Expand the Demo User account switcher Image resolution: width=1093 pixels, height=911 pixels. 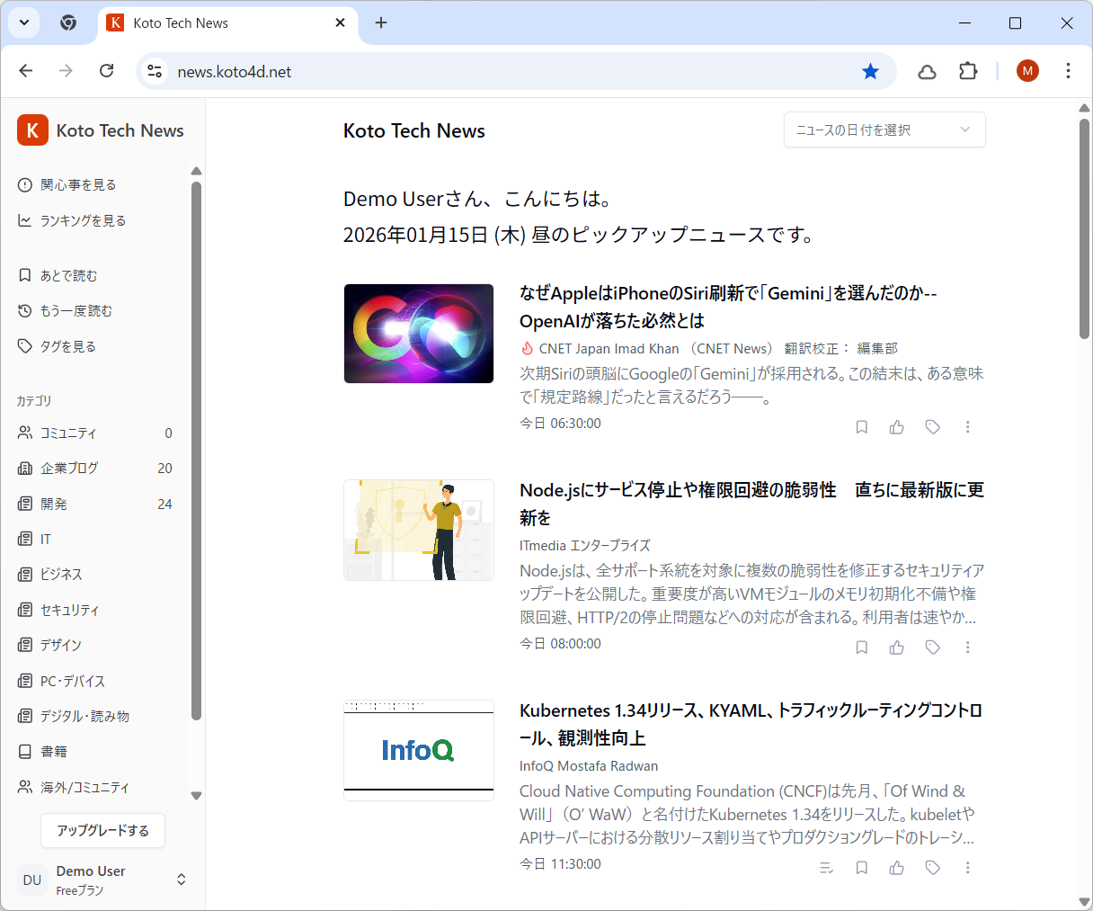click(x=181, y=880)
